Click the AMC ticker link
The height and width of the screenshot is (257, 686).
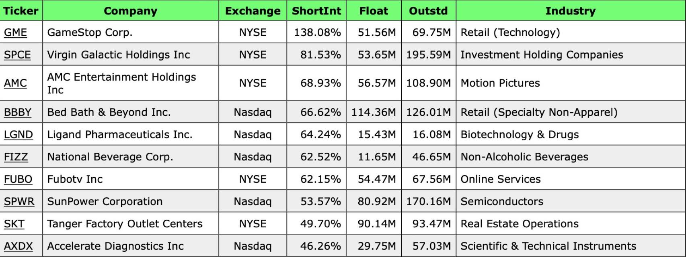[15, 83]
